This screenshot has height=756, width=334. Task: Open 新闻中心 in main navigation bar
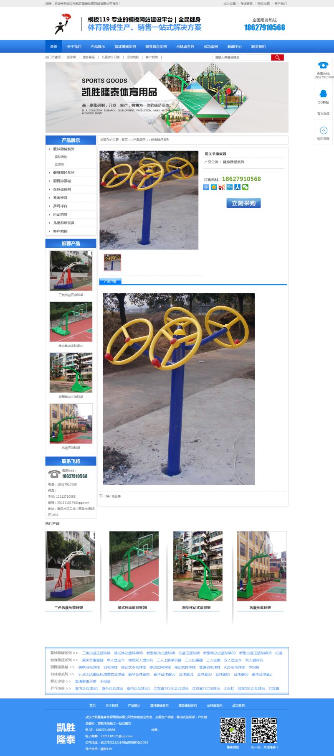(x=234, y=46)
